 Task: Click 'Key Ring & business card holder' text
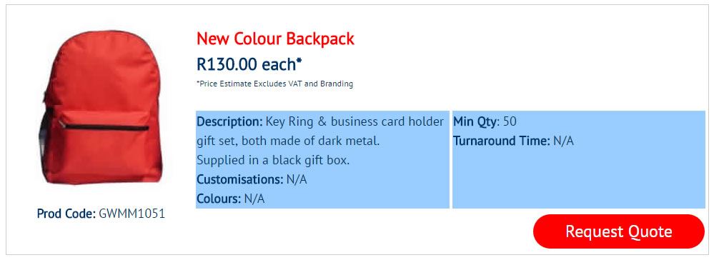pyautogui.click(x=354, y=121)
